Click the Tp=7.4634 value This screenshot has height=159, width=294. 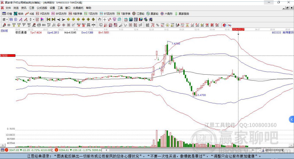tap(36, 33)
